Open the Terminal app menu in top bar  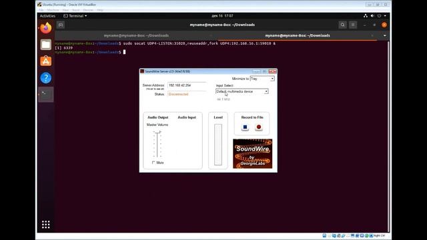75,16
